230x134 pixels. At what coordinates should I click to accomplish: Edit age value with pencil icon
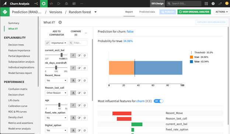pos(79,105)
